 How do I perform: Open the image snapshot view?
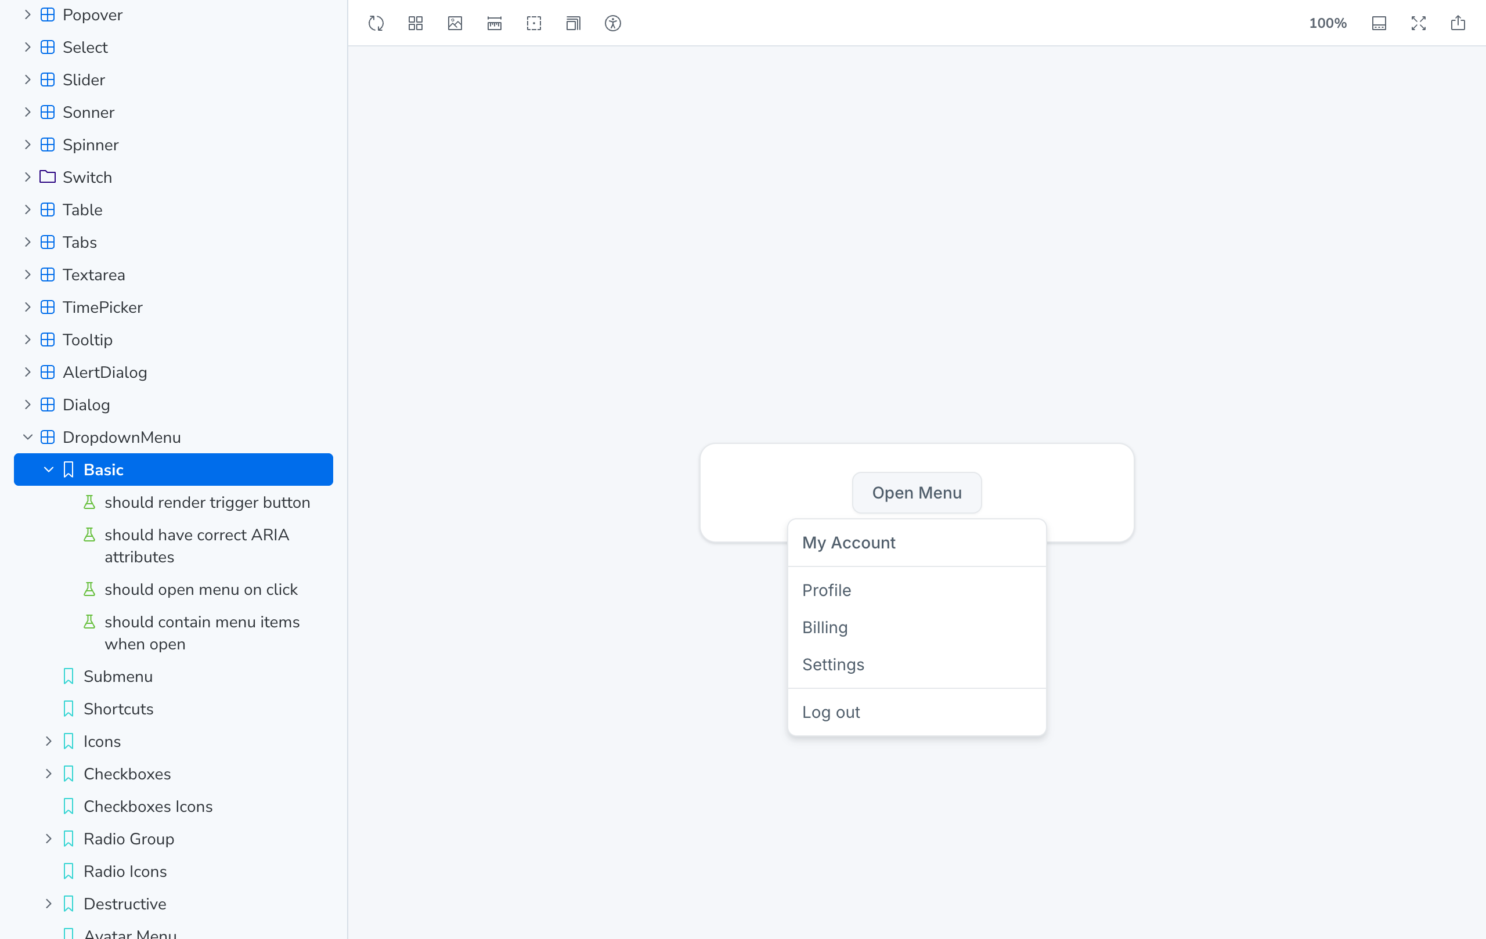tap(455, 23)
